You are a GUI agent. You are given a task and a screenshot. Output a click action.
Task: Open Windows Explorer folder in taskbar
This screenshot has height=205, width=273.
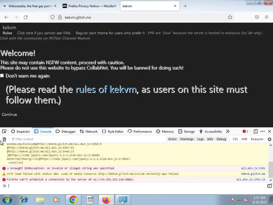click(40, 200)
